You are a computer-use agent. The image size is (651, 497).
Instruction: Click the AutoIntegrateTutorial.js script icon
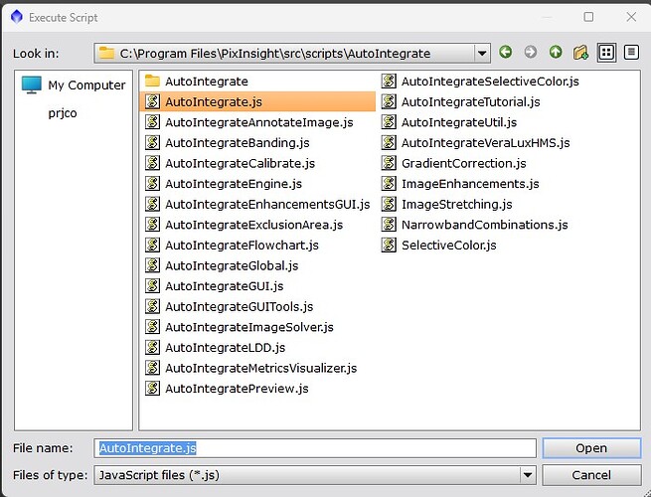pos(389,101)
